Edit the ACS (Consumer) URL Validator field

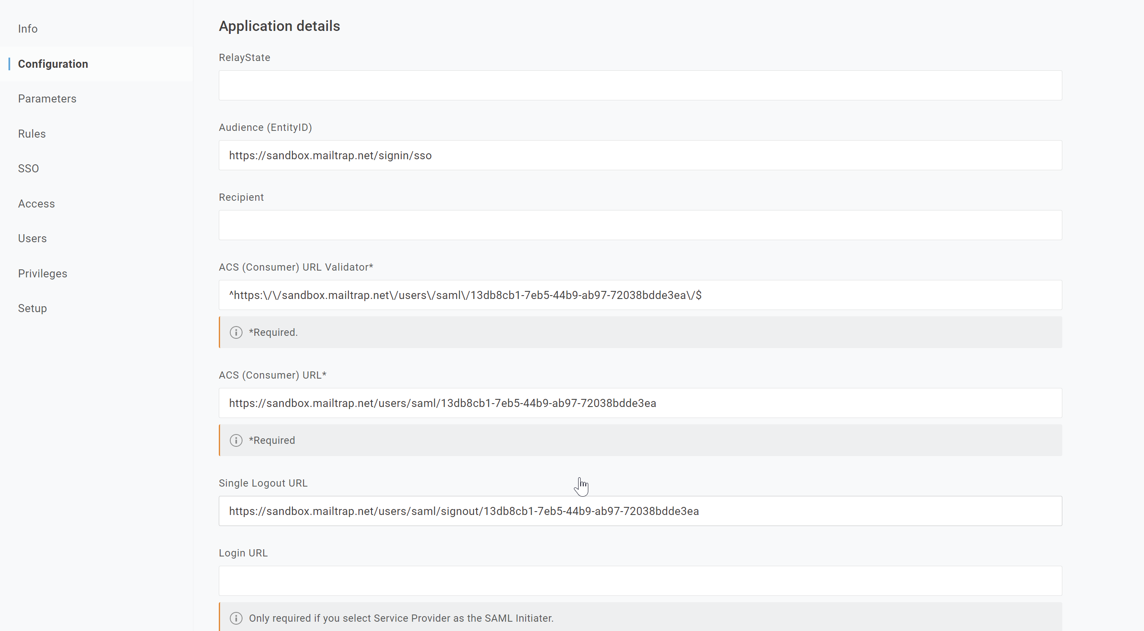tap(640, 295)
